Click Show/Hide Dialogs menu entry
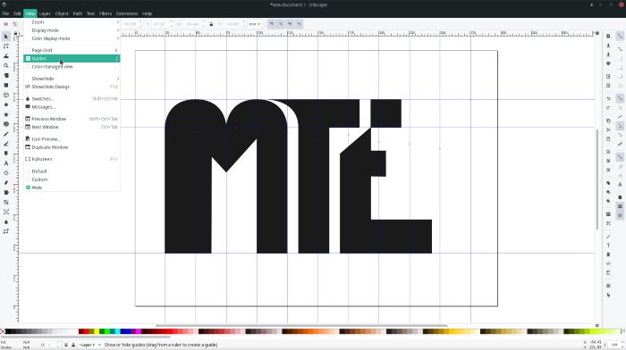Screen dimensions: 626x350 pos(72,87)
